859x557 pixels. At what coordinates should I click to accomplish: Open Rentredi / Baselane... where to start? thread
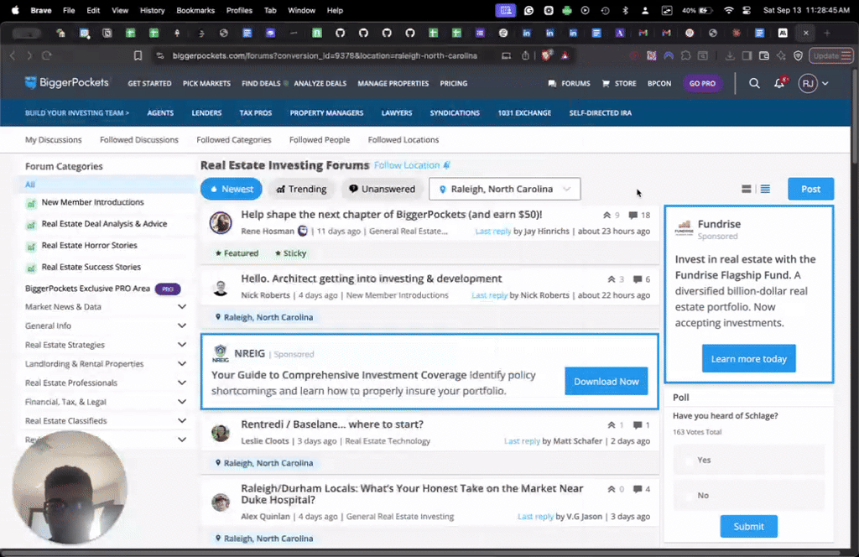pyautogui.click(x=332, y=424)
